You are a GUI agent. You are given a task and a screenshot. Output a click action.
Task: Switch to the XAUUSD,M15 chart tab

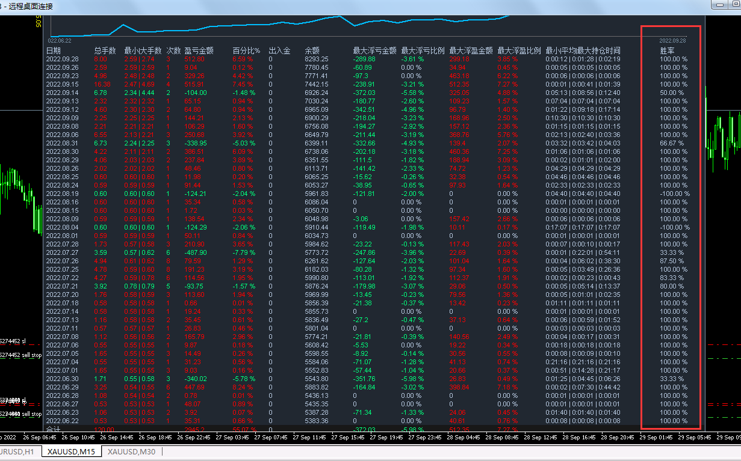[x=72, y=452]
